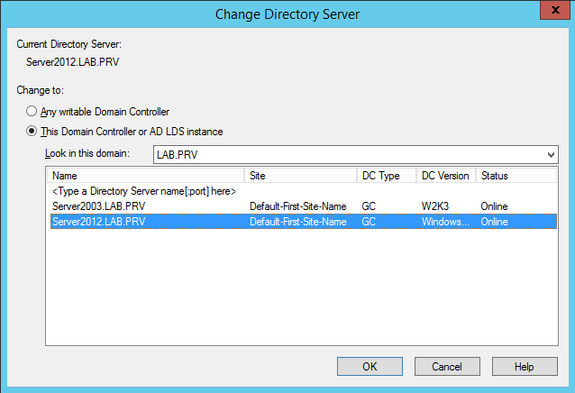Image resolution: width=575 pixels, height=393 pixels.
Task: Click the Online status of Server2012 row
Action: [494, 222]
